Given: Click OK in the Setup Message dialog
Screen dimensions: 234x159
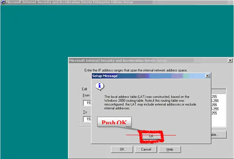Looking at the screenshot, I should click(x=151, y=136).
